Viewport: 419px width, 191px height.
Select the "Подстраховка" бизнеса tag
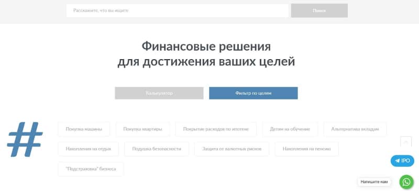click(91, 169)
